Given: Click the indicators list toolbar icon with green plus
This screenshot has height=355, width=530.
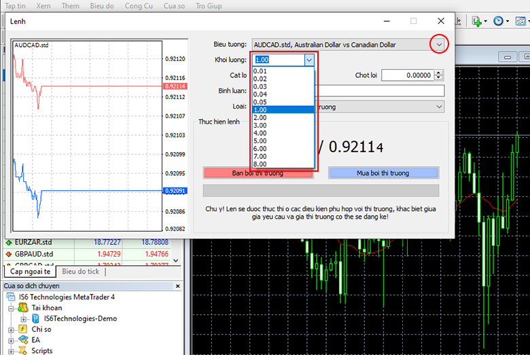Looking at the screenshot, I should 476,21.
